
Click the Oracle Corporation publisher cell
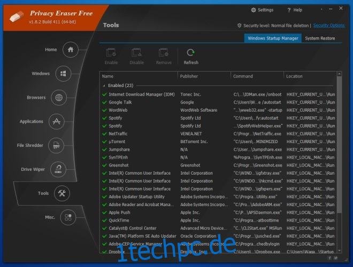tap(198, 236)
